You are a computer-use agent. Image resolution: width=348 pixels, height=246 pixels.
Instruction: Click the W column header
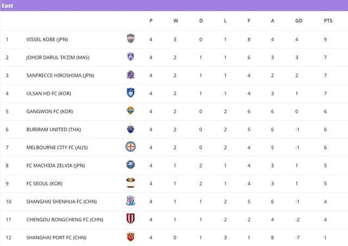tap(176, 21)
